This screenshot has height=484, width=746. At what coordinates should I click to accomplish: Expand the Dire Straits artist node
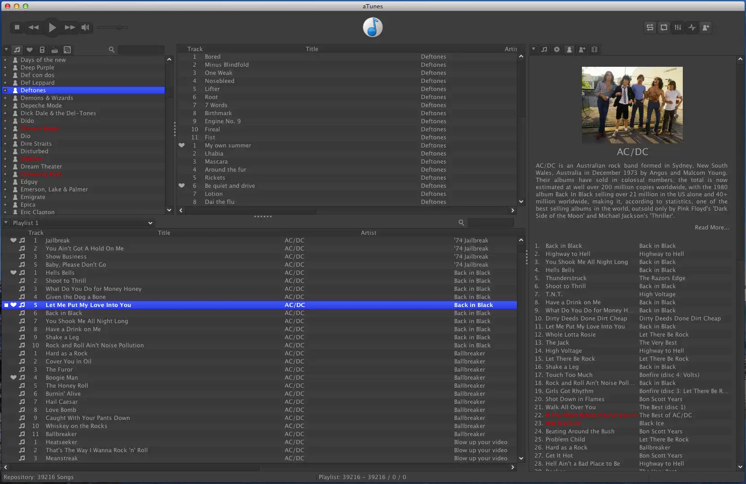(5, 144)
